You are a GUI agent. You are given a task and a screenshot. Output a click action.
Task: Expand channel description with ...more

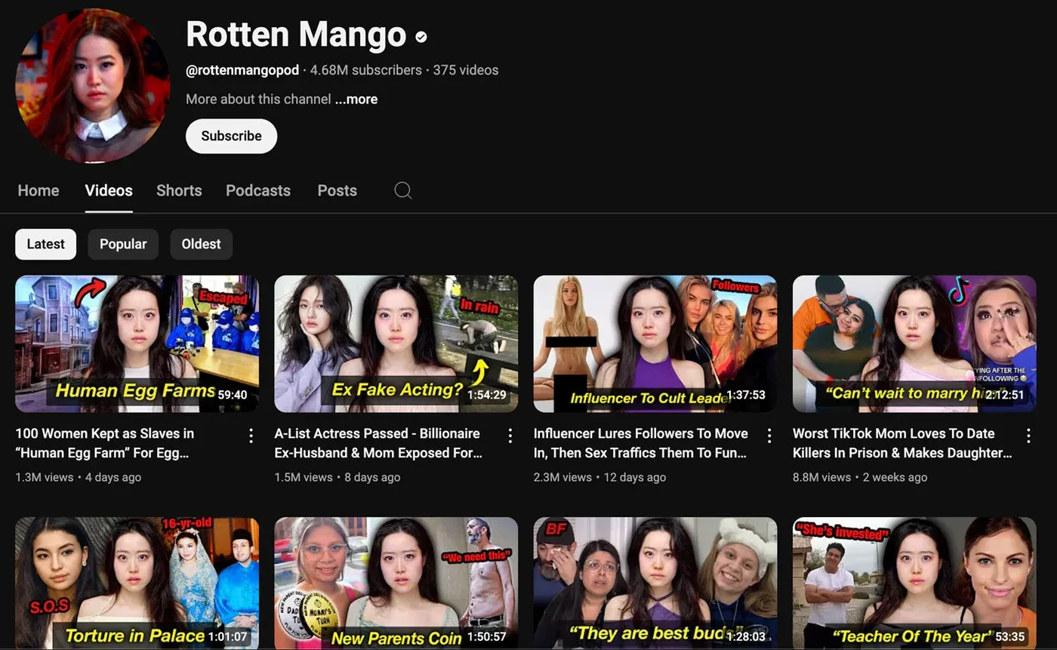[356, 99]
